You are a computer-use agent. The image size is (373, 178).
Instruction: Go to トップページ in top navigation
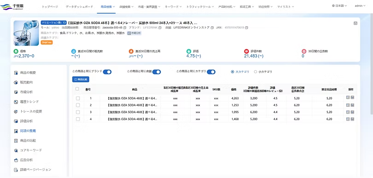pos(50,6)
